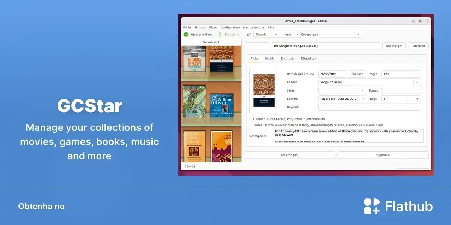Click the Rafraîchir button
The image size is (451, 225).
pyautogui.click(x=418, y=46)
